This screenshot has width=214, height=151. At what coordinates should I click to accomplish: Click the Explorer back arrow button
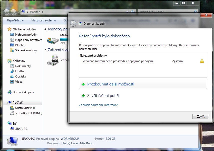pyautogui.click(x=6, y=12)
